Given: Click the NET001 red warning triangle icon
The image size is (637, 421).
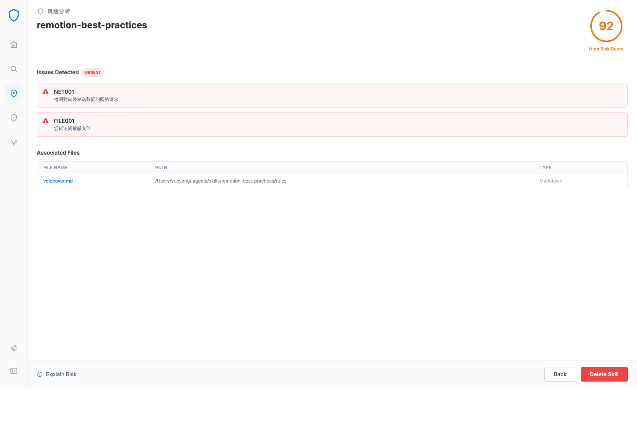Looking at the screenshot, I should click(x=46, y=92).
